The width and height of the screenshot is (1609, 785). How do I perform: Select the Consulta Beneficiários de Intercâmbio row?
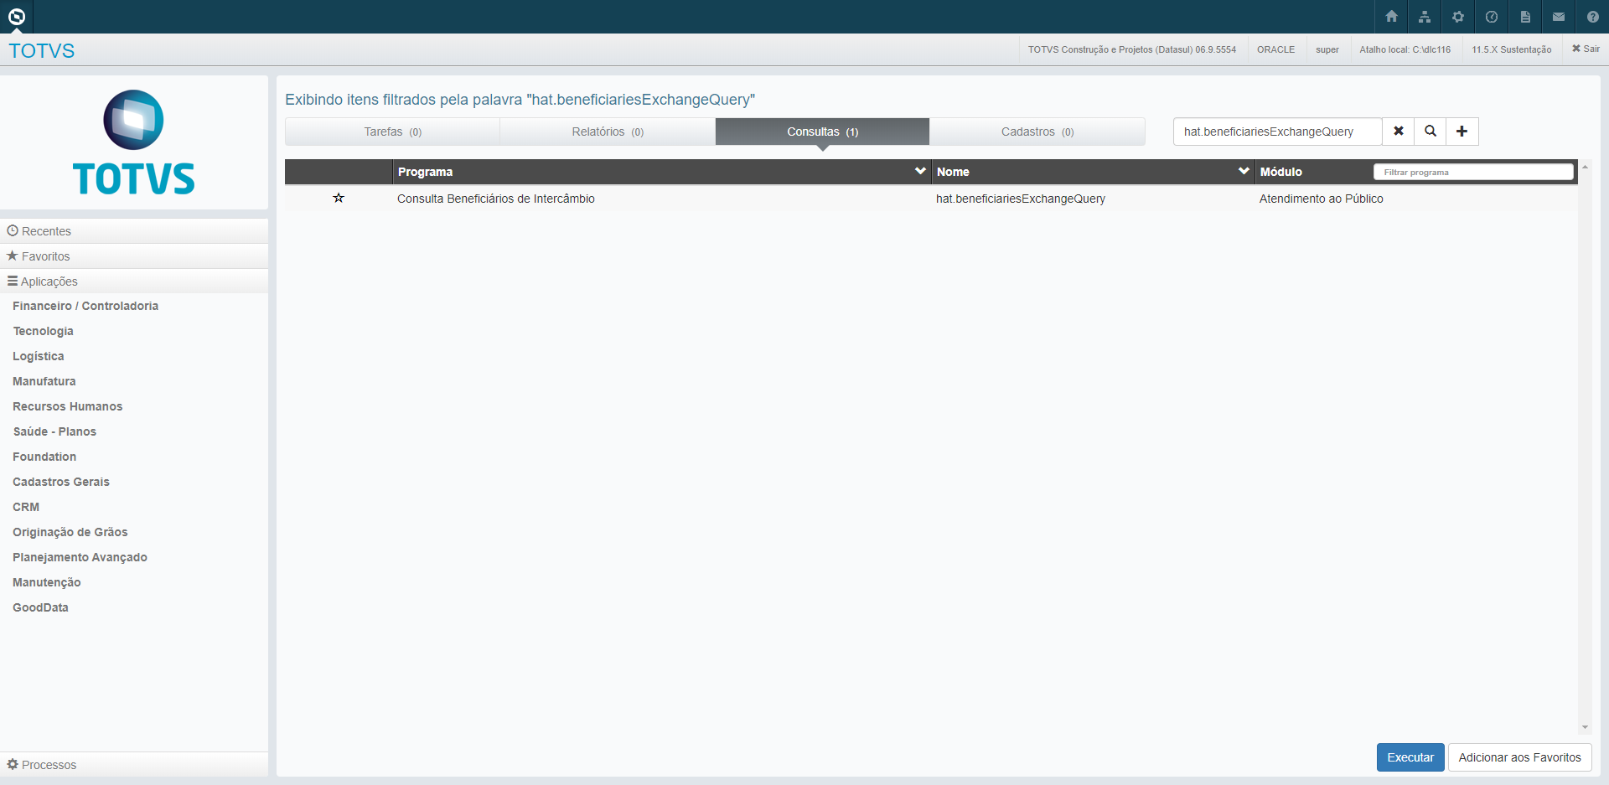[x=931, y=199]
